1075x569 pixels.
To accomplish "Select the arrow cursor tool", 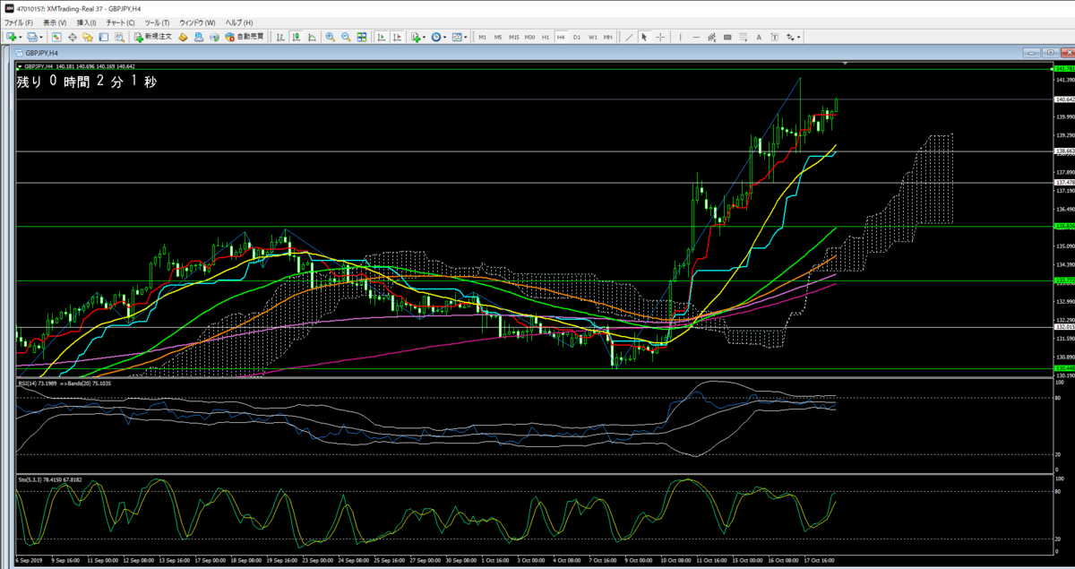I will coord(644,37).
